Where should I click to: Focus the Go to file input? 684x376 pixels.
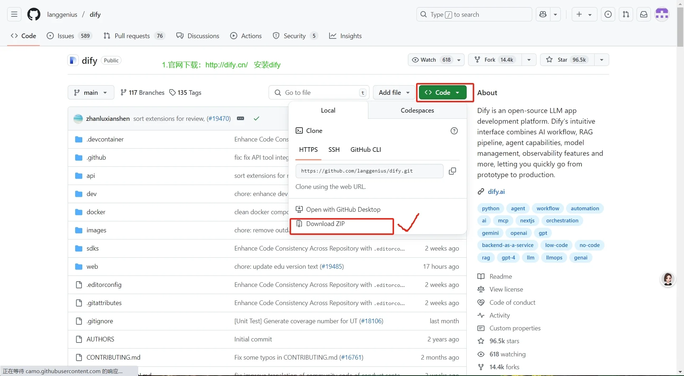(319, 92)
